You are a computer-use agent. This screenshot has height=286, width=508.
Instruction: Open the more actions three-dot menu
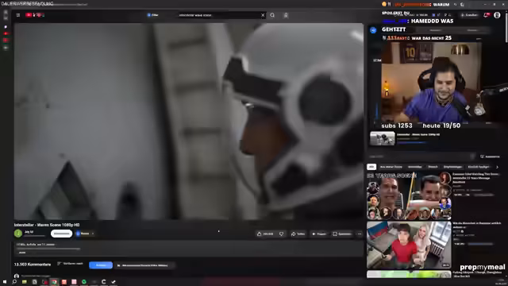(x=360, y=234)
